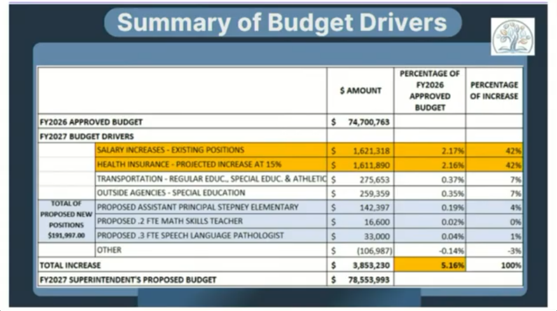
Task: Select the 1,611,890 amount cell
Action: tap(367, 165)
